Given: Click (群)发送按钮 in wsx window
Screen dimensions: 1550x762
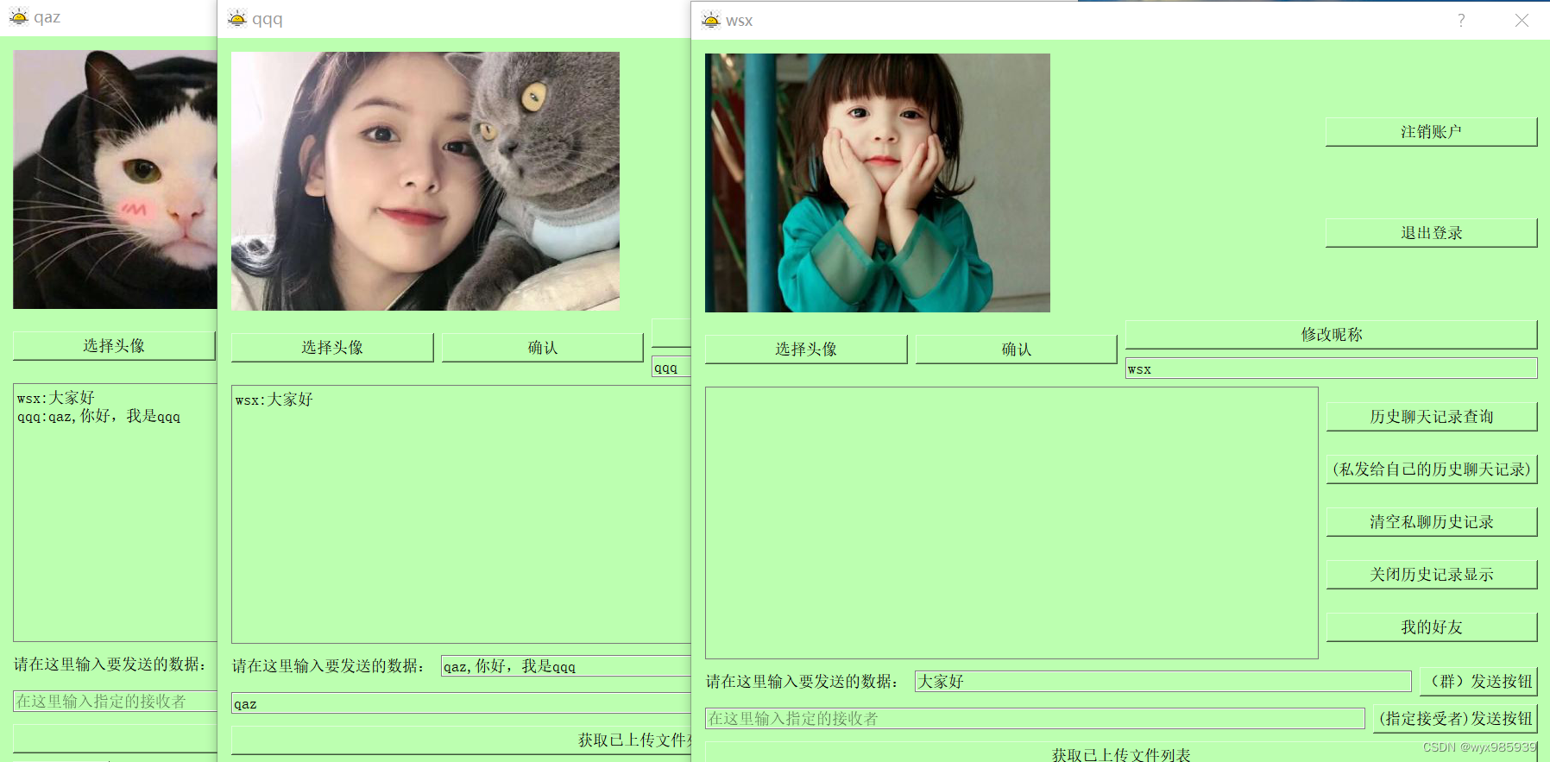Looking at the screenshot, I should pyautogui.click(x=1478, y=681).
